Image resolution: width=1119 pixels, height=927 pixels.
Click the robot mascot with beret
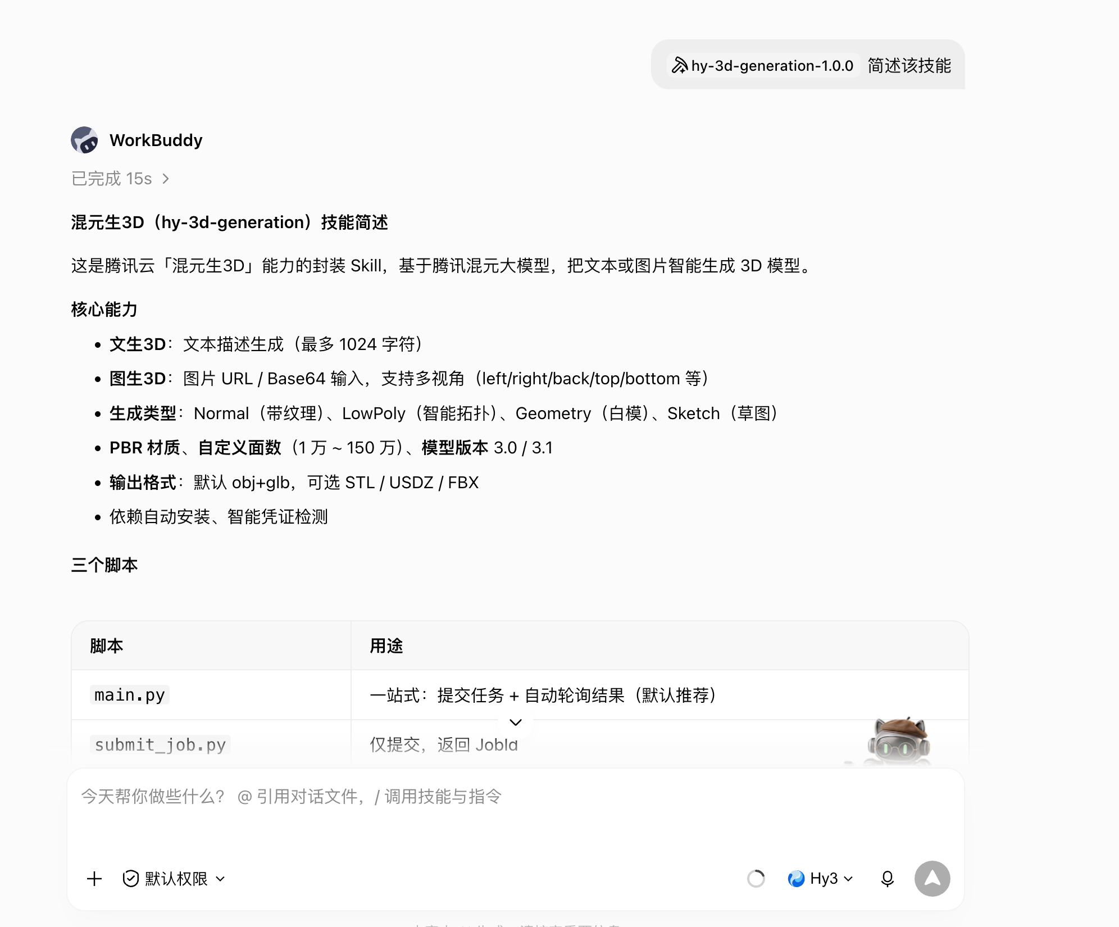click(x=899, y=742)
